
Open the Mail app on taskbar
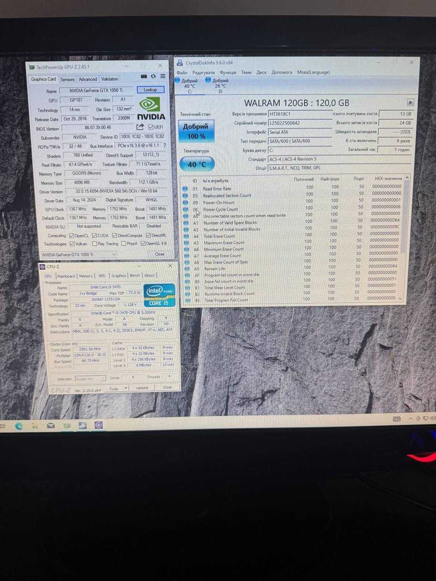51,426
